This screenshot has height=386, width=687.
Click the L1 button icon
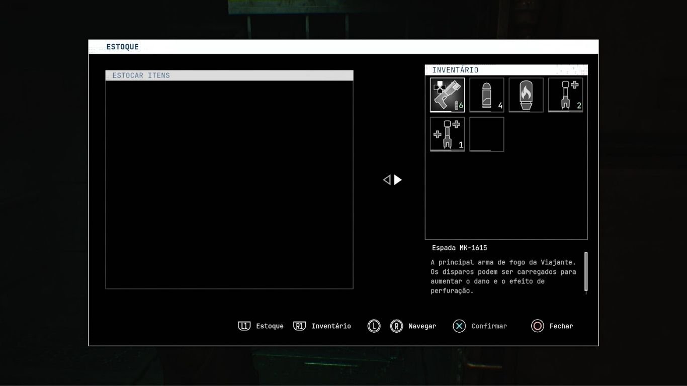click(244, 326)
